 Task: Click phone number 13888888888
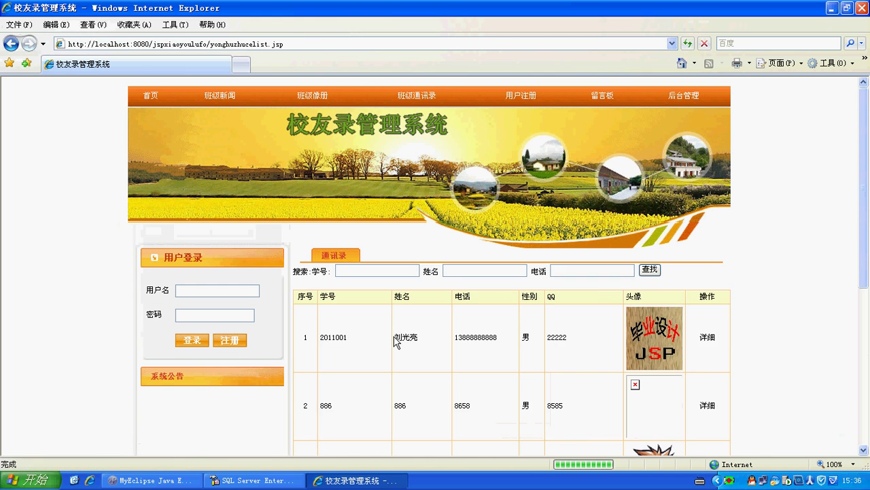coord(475,337)
